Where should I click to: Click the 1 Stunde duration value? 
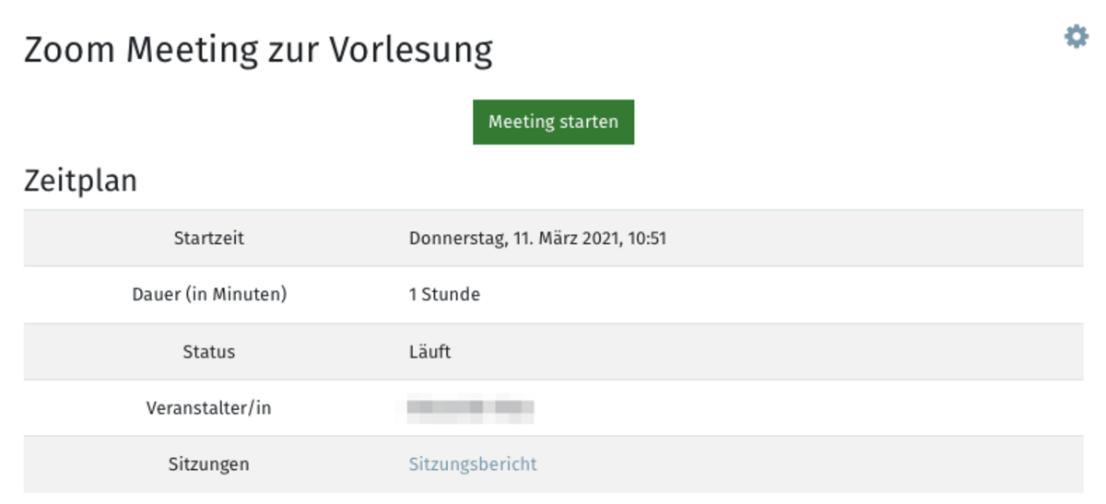444,295
